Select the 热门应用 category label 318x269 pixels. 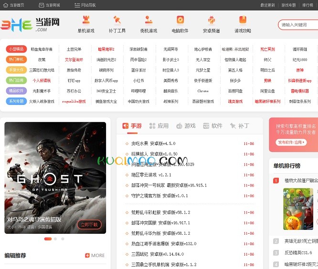pyautogui.click(x=16, y=80)
